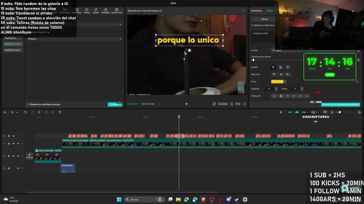Apply italic text style
Image resolution: width=364 pixels, height=204 pixels.
[288, 67]
